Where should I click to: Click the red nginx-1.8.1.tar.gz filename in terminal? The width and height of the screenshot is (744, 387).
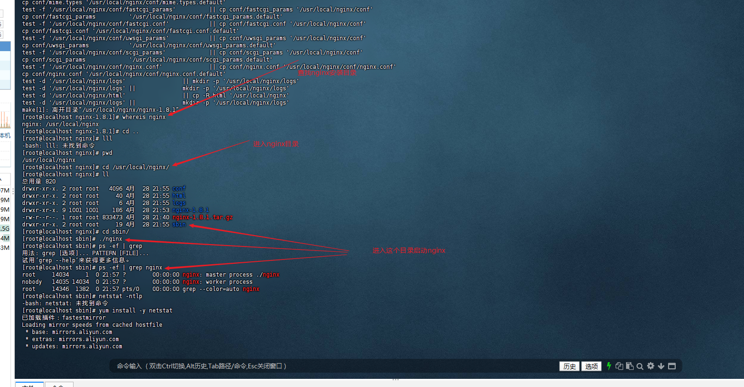point(202,217)
